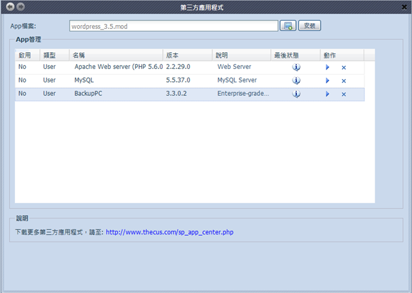Click the 'MySQL Server' description cell
Image resolution: width=412 pixels, height=293 pixels.
237,80
